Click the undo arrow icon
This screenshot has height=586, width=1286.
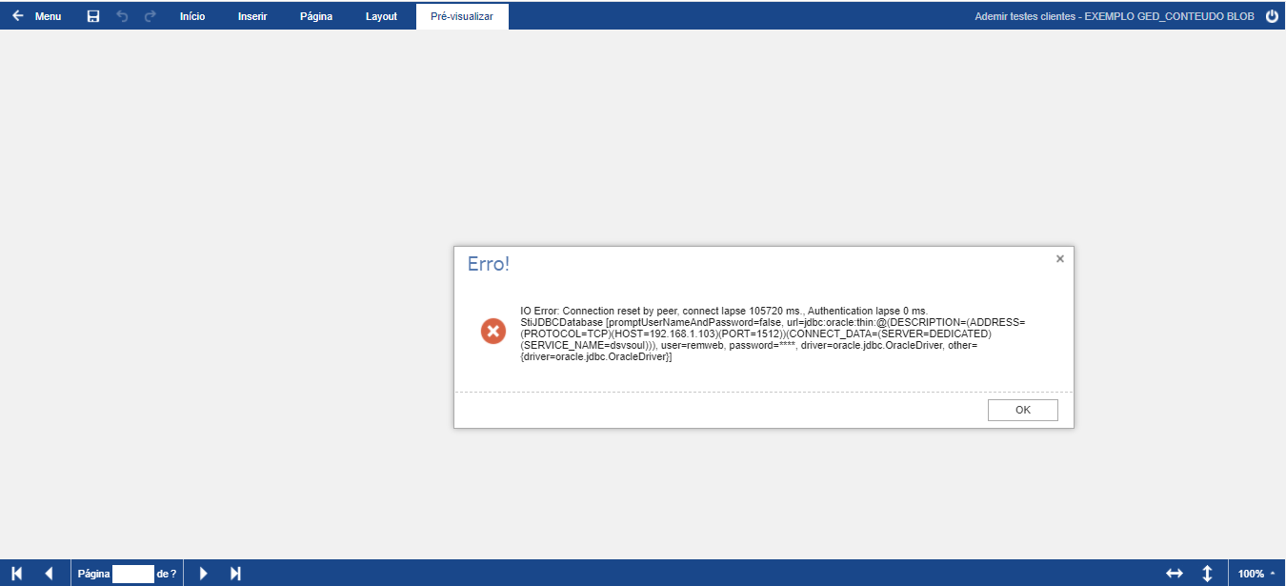click(122, 16)
